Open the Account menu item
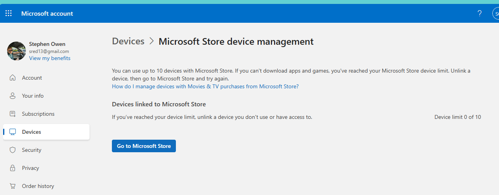499x195 pixels. pos(46,78)
